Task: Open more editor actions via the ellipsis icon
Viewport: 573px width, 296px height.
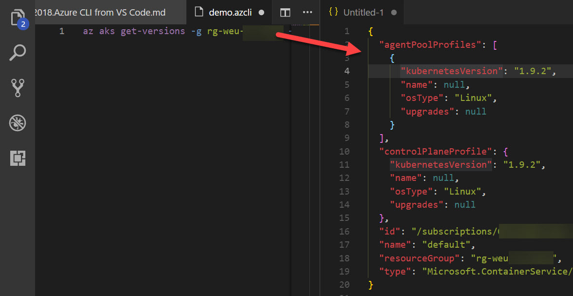Action: [x=307, y=12]
